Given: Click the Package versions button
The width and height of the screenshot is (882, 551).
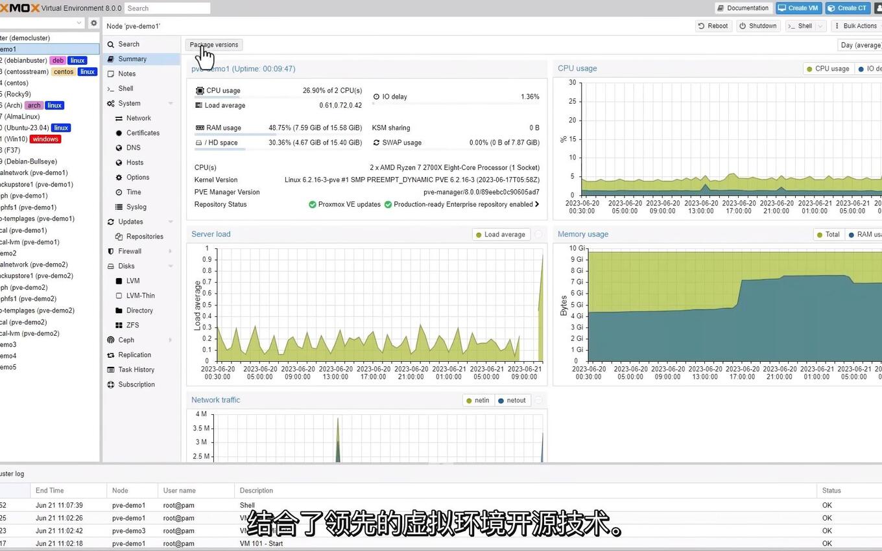Looking at the screenshot, I should [x=214, y=45].
